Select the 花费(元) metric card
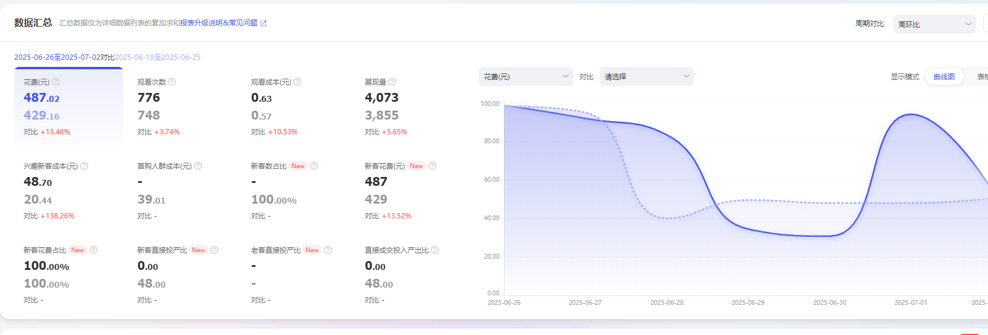 (x=68, y=107)
